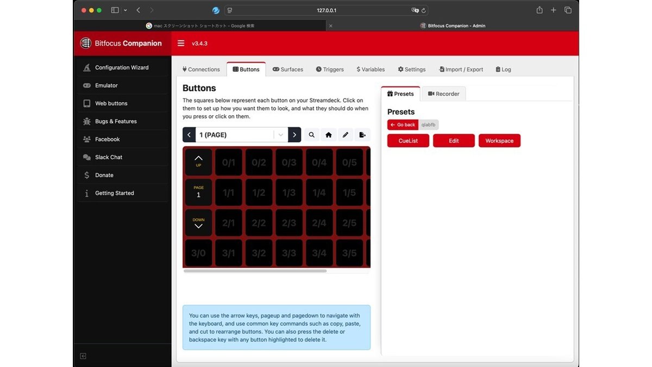Click the Safari sidebar toggle icon
652x367 pixels.
pos(115,10)
